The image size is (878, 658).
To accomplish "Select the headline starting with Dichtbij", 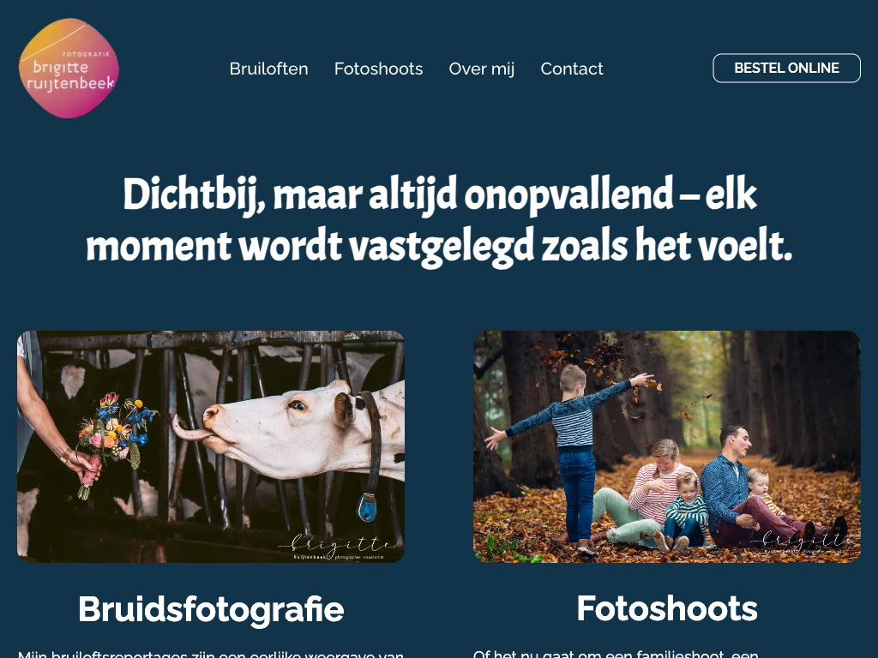I will (x=439, y=220).
